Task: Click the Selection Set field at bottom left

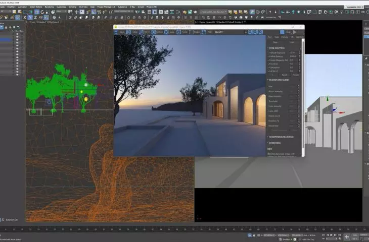Action: point(12,220)
